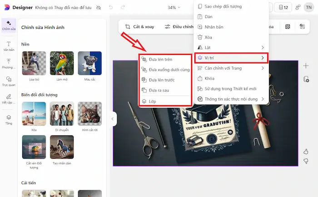Click the Điều chỉnh toolbar button
Viewport: 318px width, 197px height.
(179, 27)
